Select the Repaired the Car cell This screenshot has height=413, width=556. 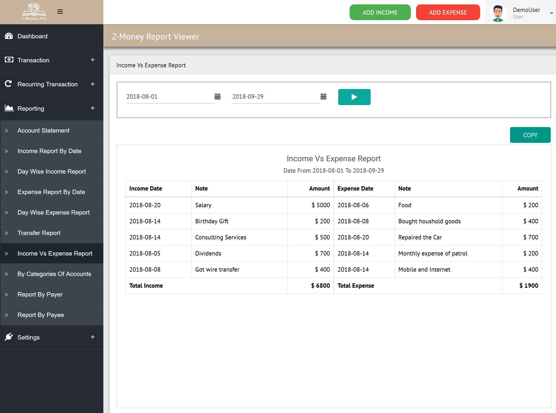[449, 237]
